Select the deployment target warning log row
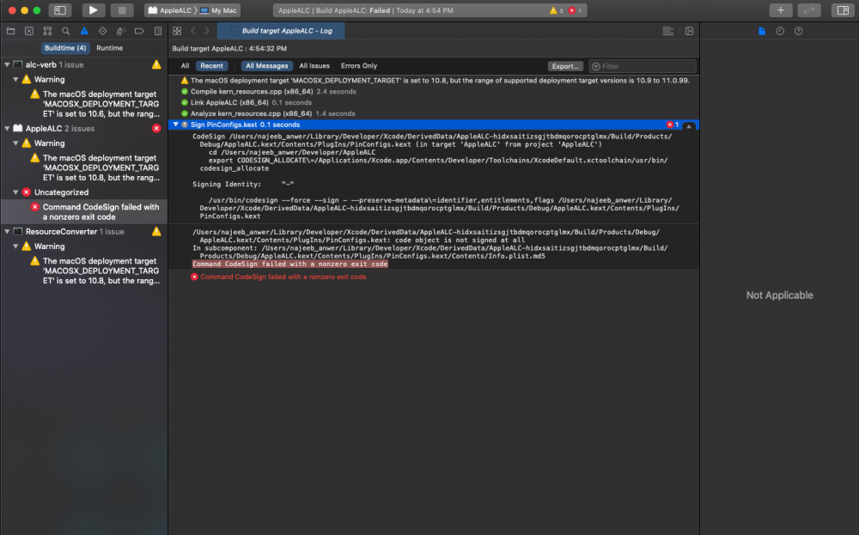The image size is (859, 535). pyautogui.click(x=434, y=81)
